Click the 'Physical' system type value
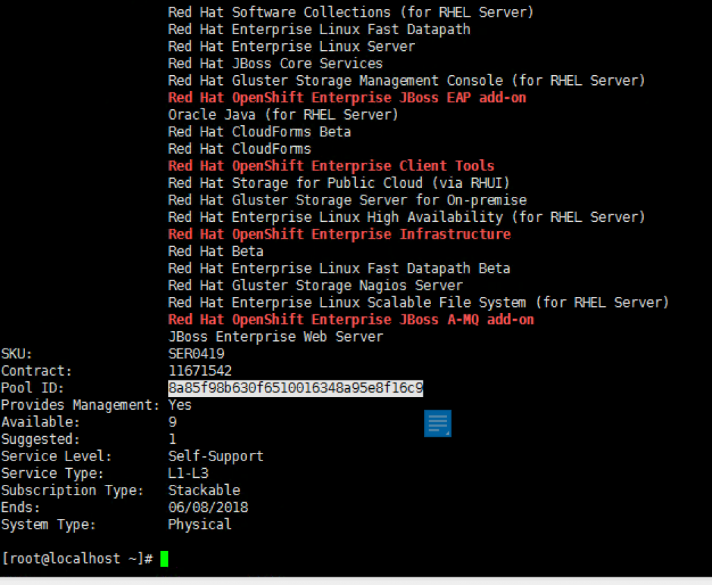 pyautogui.click(x=200, y=524)
